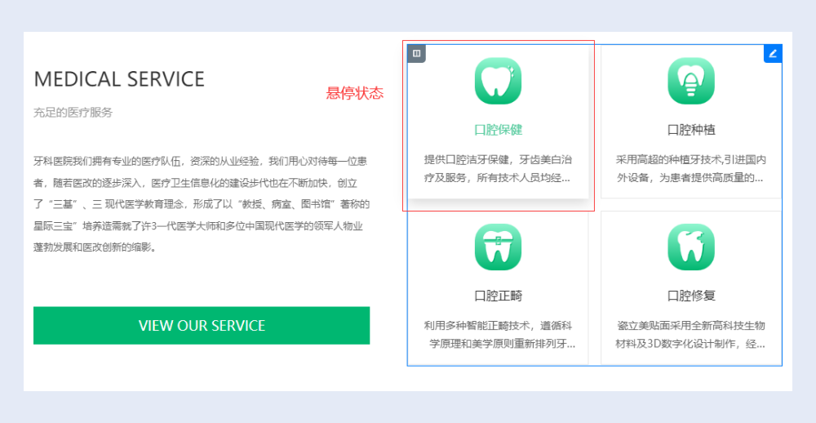Image resolution: width=816 pixels, height=423 pixels.
Task: Click the chipped tooth icon above 口腔修复
Action: [691, 247]
